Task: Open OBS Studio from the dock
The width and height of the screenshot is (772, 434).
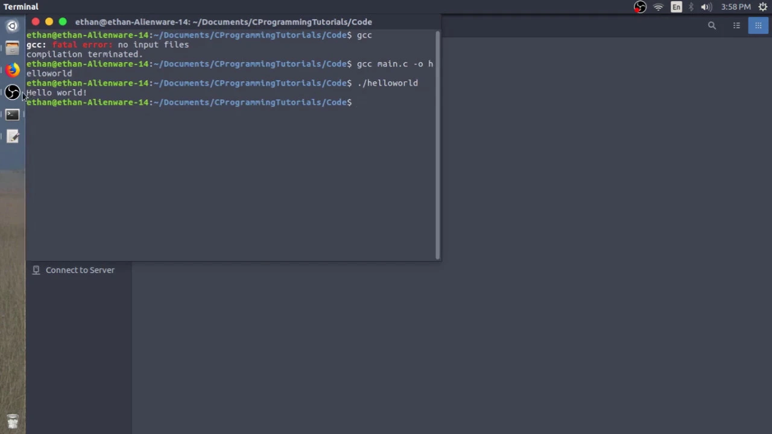Action: pyautogui.click(x=12, y=92)
